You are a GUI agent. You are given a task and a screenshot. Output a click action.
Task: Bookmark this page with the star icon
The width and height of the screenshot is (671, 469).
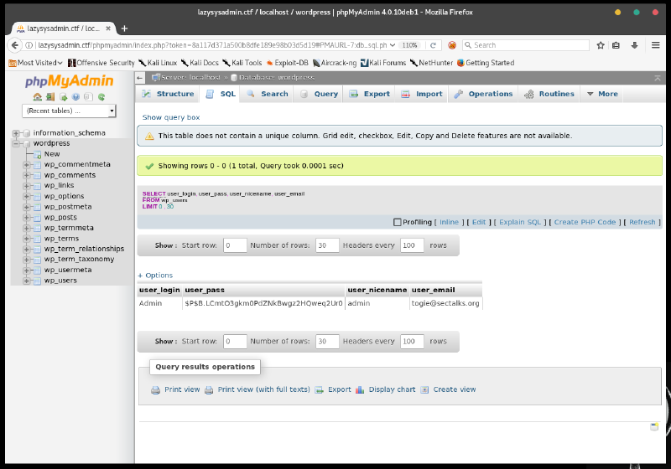[601, 45]
